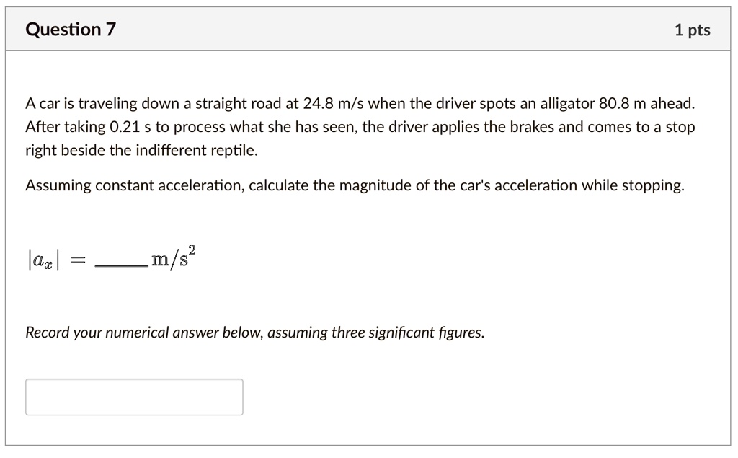This screenshot has height=458, width=738.
Task: Click the numerical answer input box
Action: [134, 396]
